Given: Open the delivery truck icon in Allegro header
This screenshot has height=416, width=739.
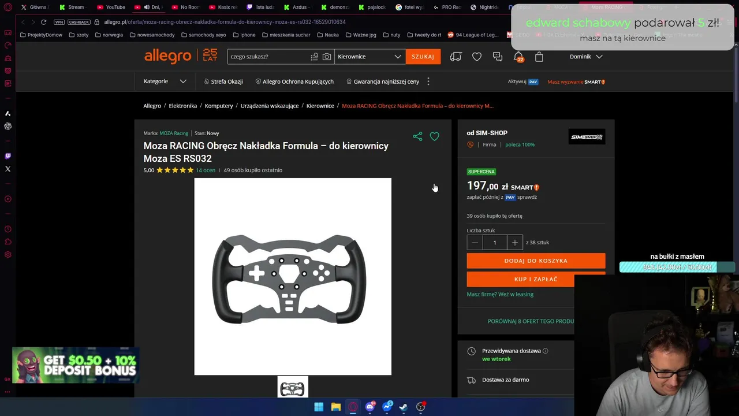Looking at the screenshot, I should 456,57.
